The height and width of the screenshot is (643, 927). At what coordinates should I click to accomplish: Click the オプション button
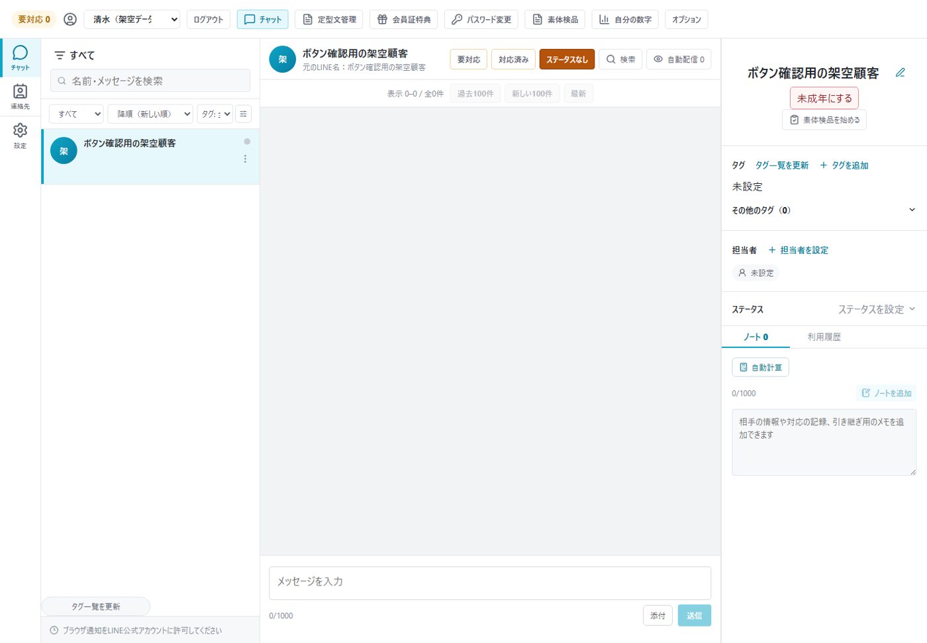point(686,19)
